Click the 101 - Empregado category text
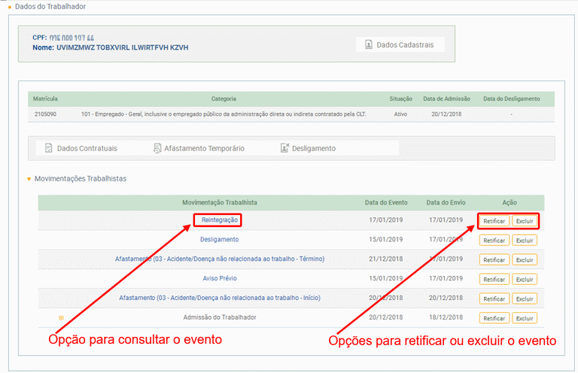This screenshot has height=373, width=578. 224,114
